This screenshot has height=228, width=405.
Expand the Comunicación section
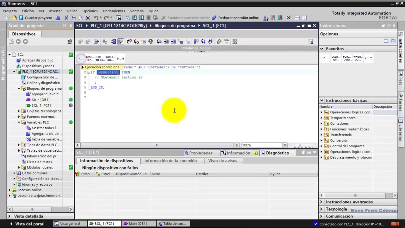click(x=321, y=216)
